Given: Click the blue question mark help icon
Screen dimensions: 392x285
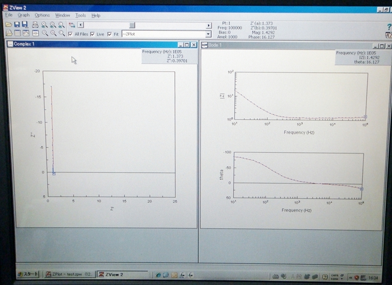Looking at the screenshot, I should click(x=389, y=27).
